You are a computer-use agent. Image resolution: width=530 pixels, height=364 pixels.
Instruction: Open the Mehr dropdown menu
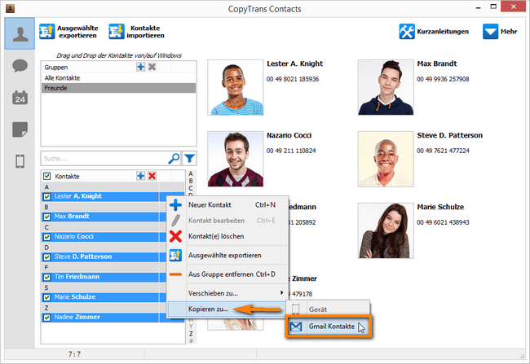point(500,32)
